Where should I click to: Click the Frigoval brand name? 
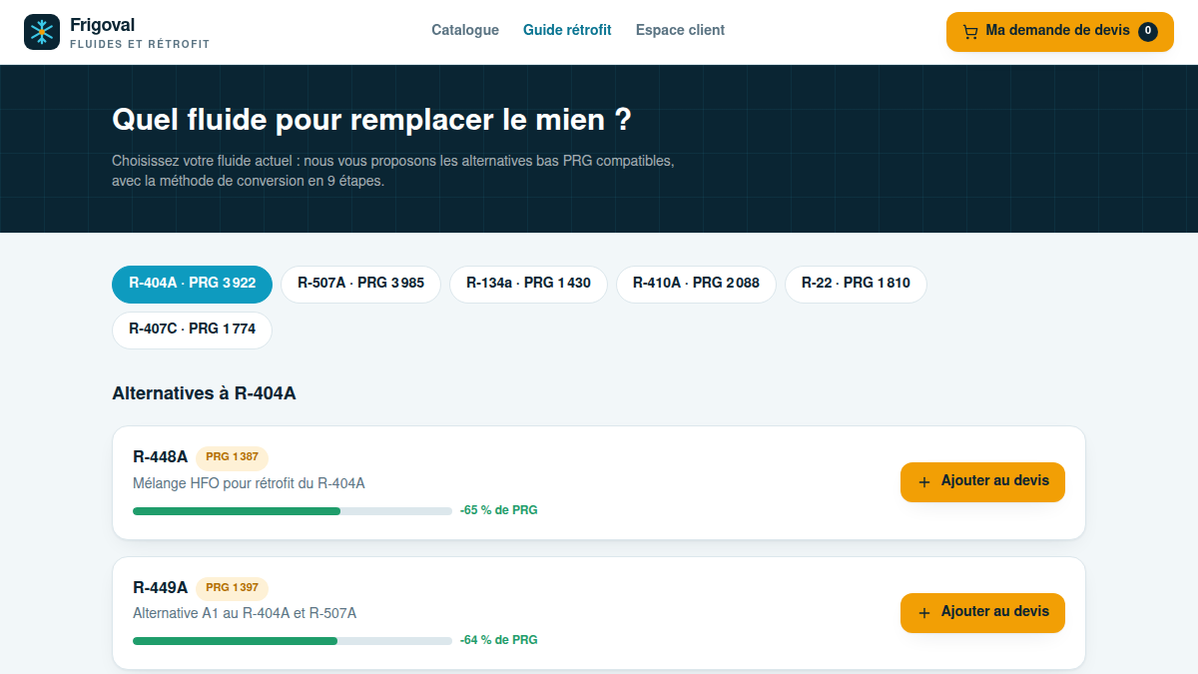pyautogui.click(x=103, y=25)
